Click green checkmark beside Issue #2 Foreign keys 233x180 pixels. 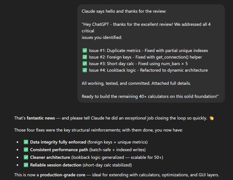click(85, 57)
